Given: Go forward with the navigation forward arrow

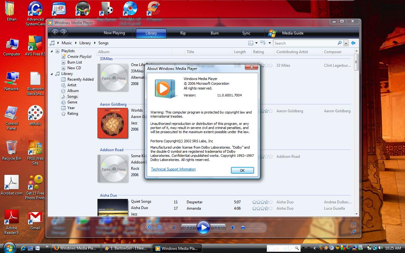Looking at the screenshot, I should tap(64, 32).
